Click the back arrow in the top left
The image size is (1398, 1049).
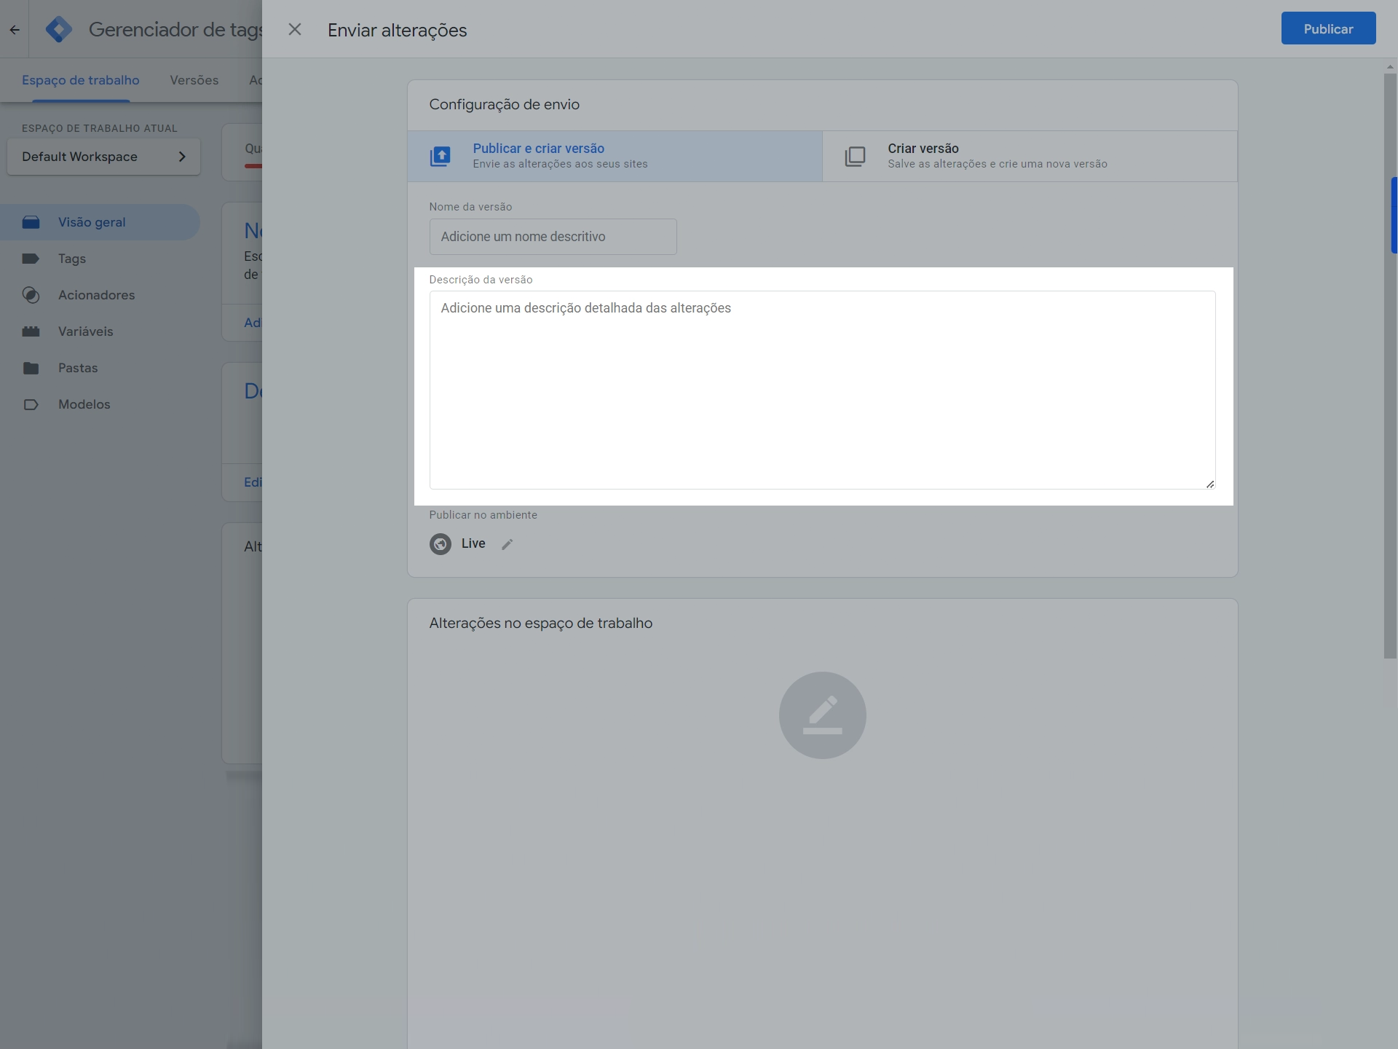tap(15, 30)
